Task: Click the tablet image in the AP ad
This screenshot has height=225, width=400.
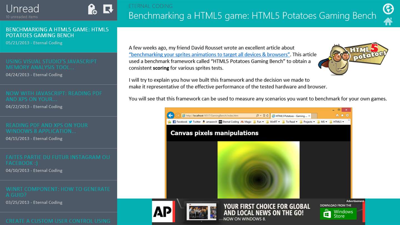Action: tap(201, 212)
